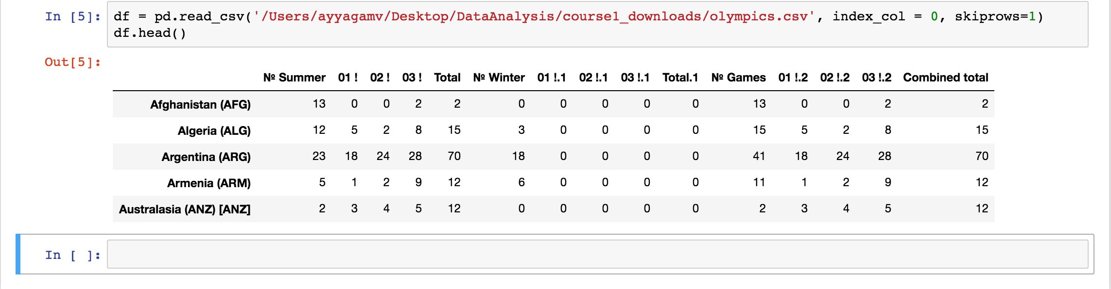Image resolution: width=1111 pixels, height=289 pixels.
Task: Select the Afghanistan (AFG) row label
Action: pos(200,105)
